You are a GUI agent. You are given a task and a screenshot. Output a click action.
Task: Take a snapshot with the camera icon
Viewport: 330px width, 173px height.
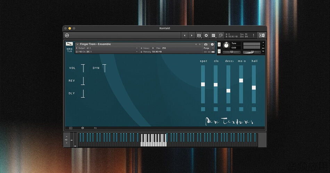[x=206, y=44]
